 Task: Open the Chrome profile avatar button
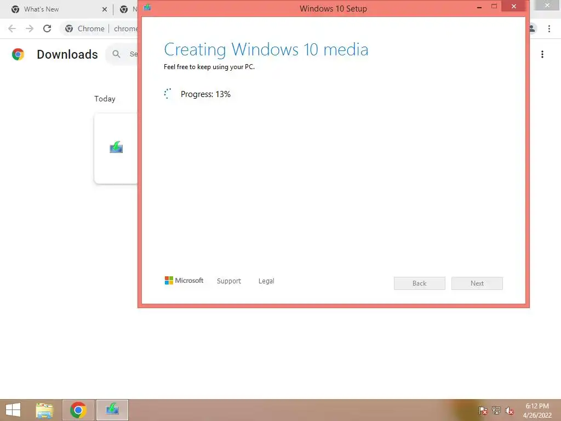coord(533,29)
